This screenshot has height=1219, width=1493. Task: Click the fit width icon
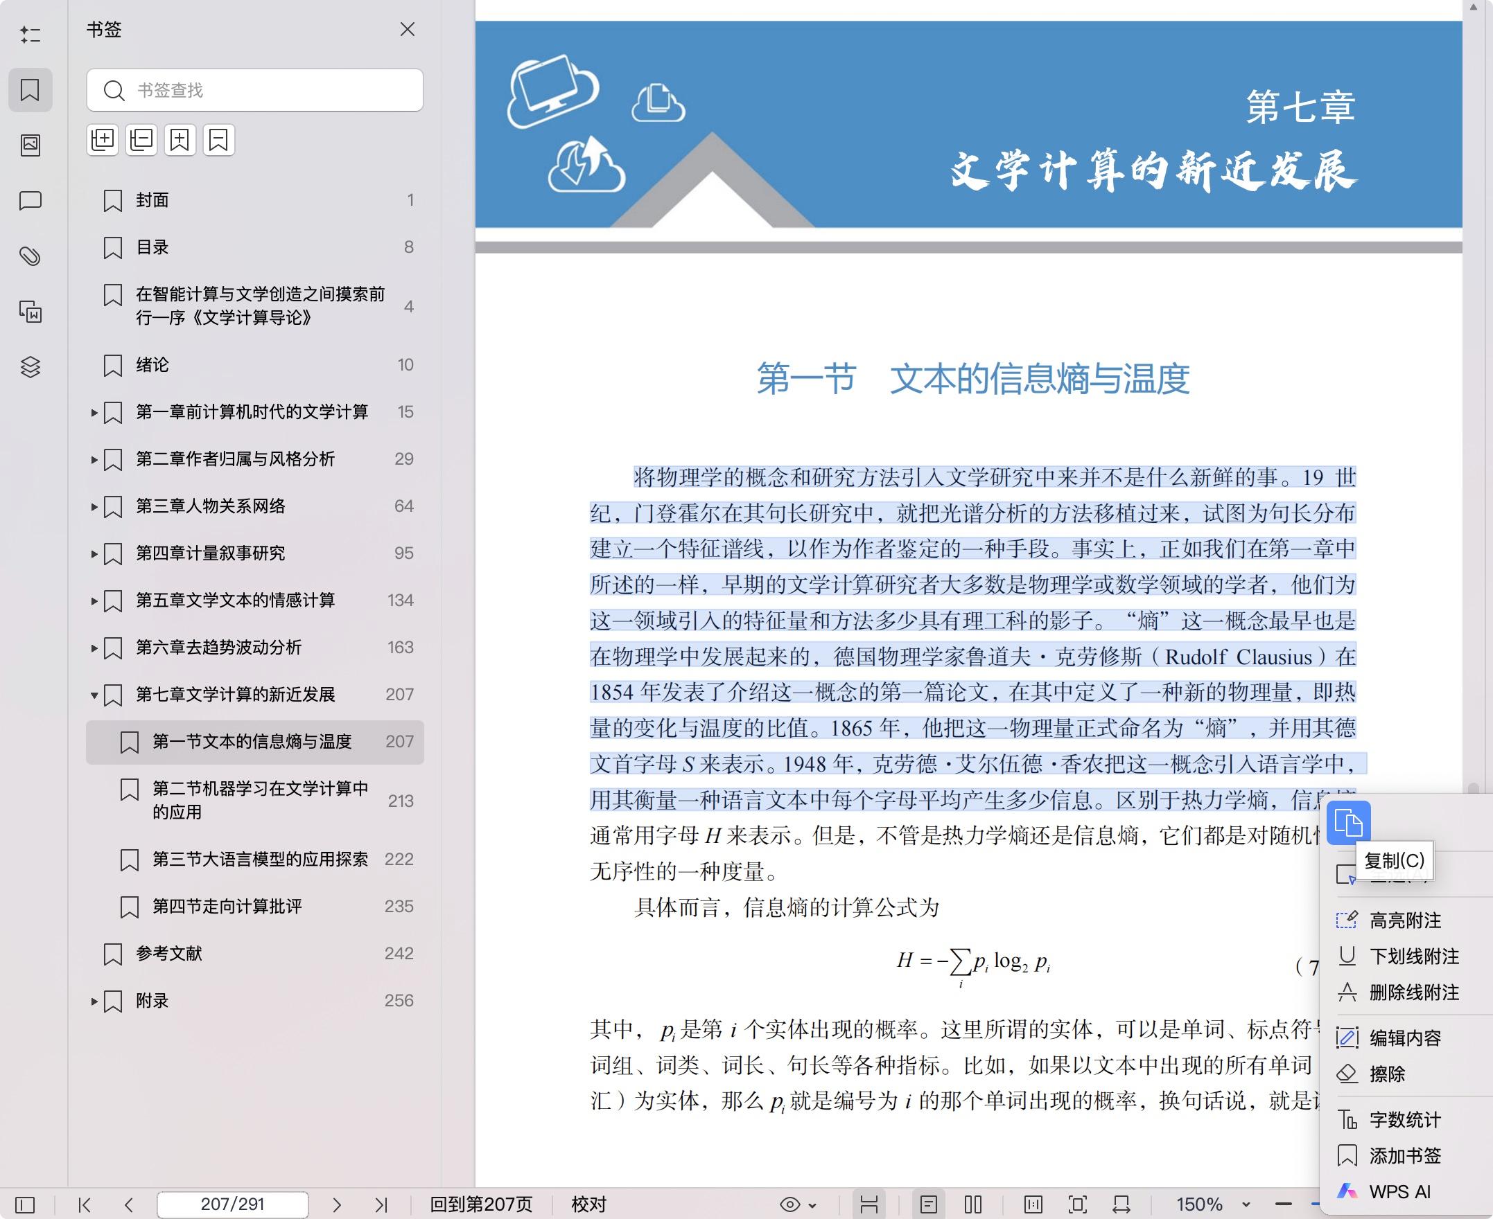pos(1121,1205)
